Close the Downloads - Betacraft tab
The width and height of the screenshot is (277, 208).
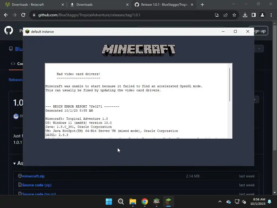63,5
